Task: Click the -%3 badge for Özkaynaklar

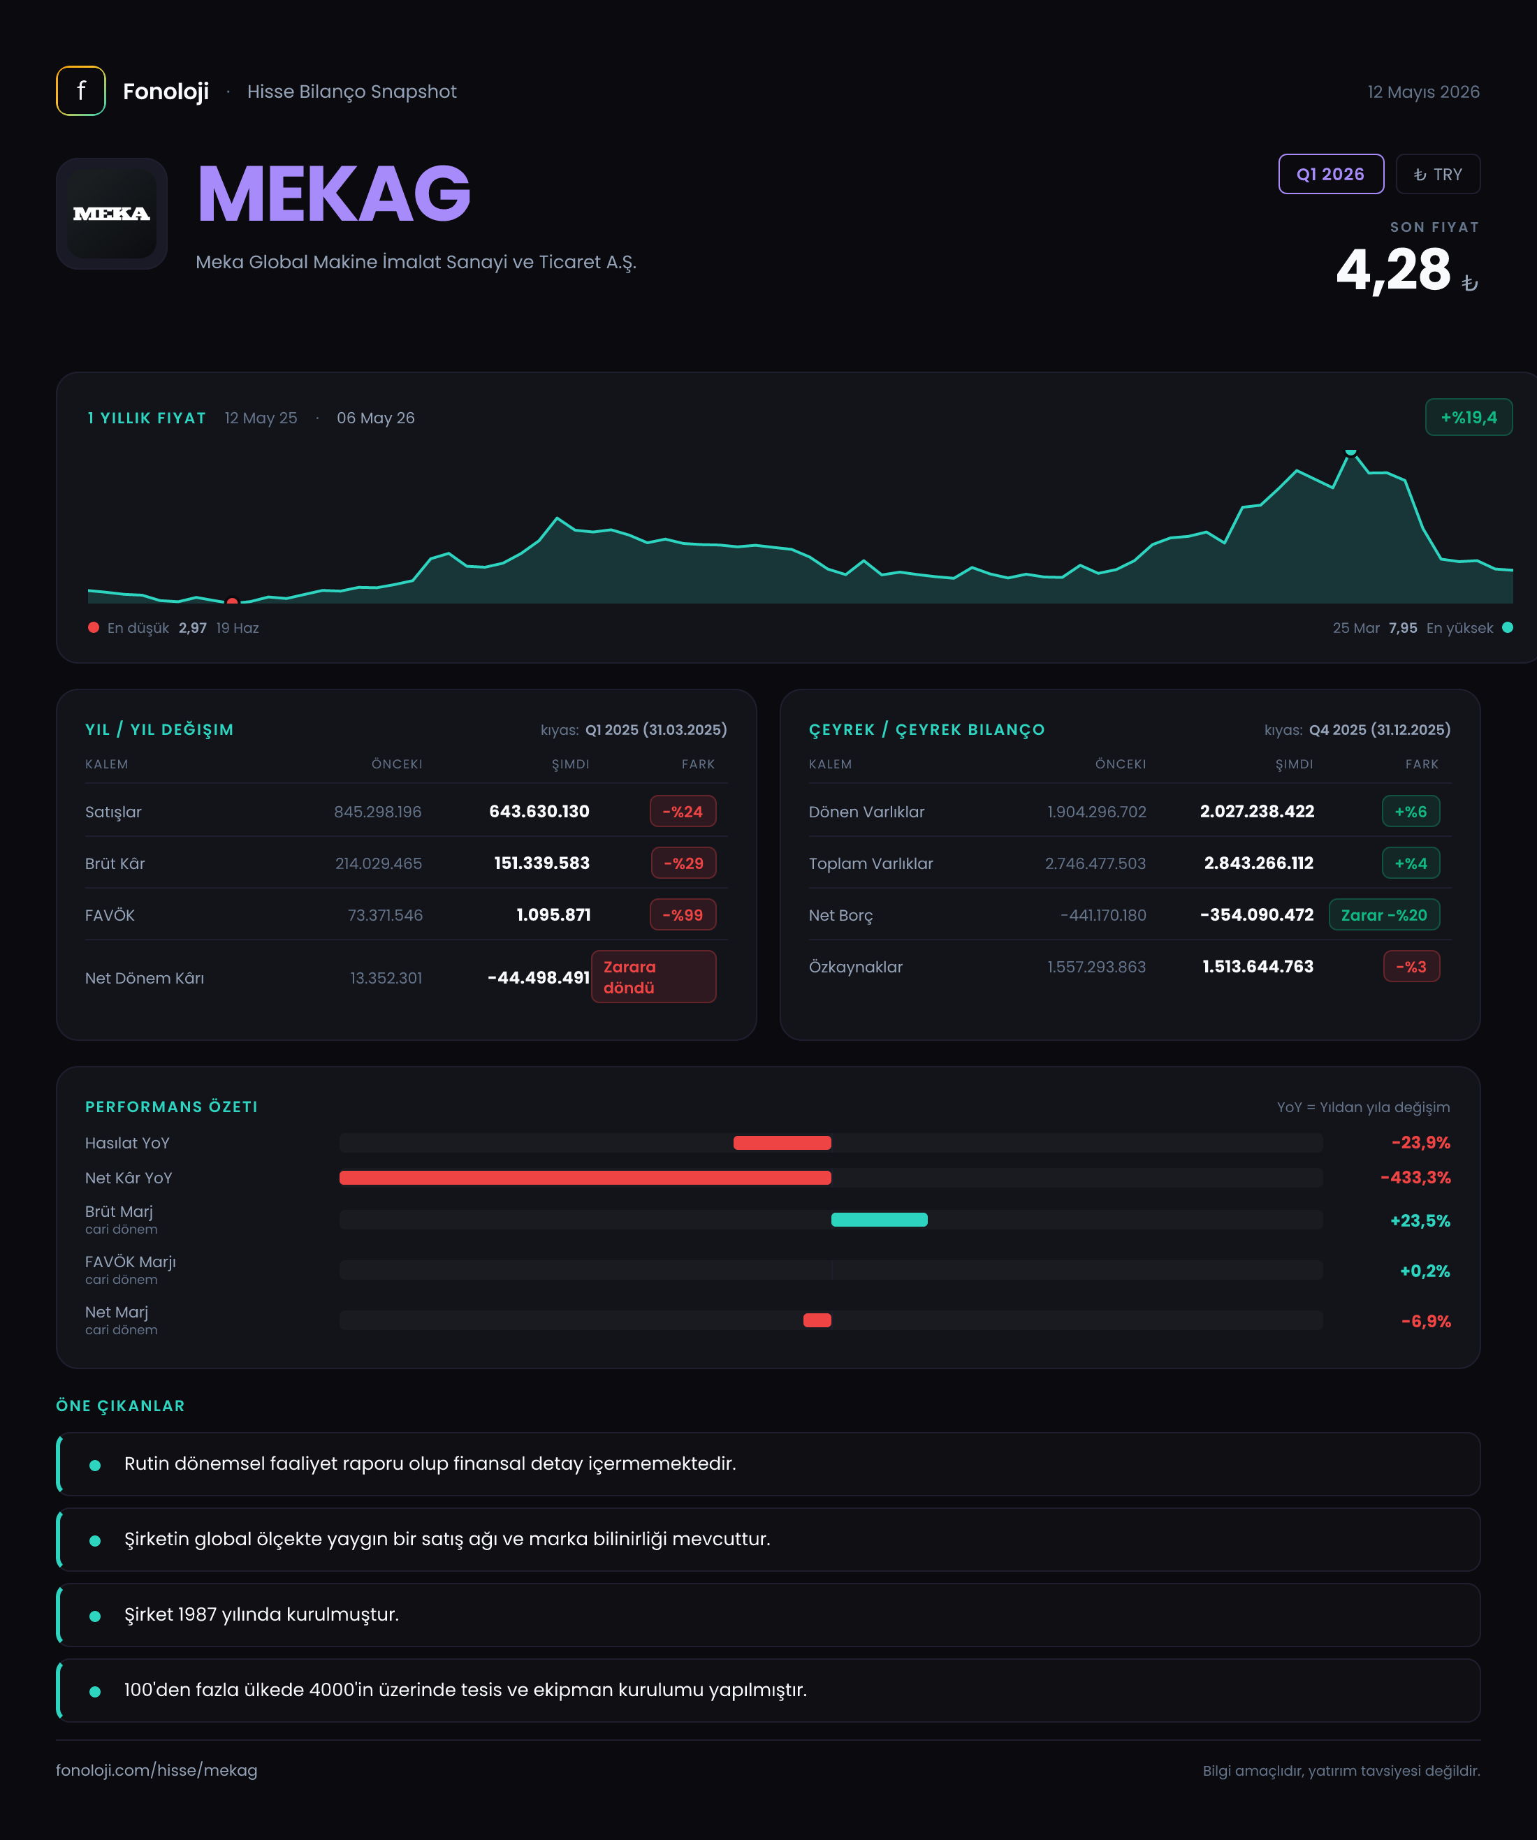Action: 1412,966
